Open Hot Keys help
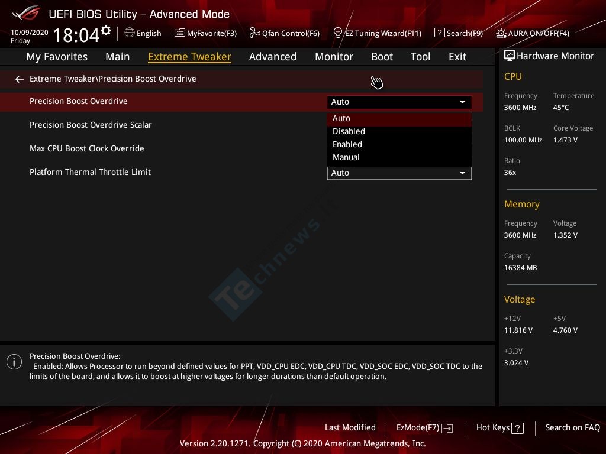 pyautogui.click(x=499, y=428)
